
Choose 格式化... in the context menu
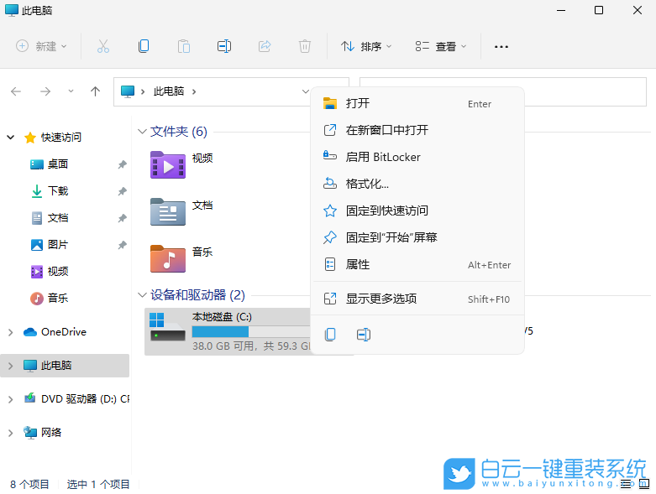[x=418, y=184]
